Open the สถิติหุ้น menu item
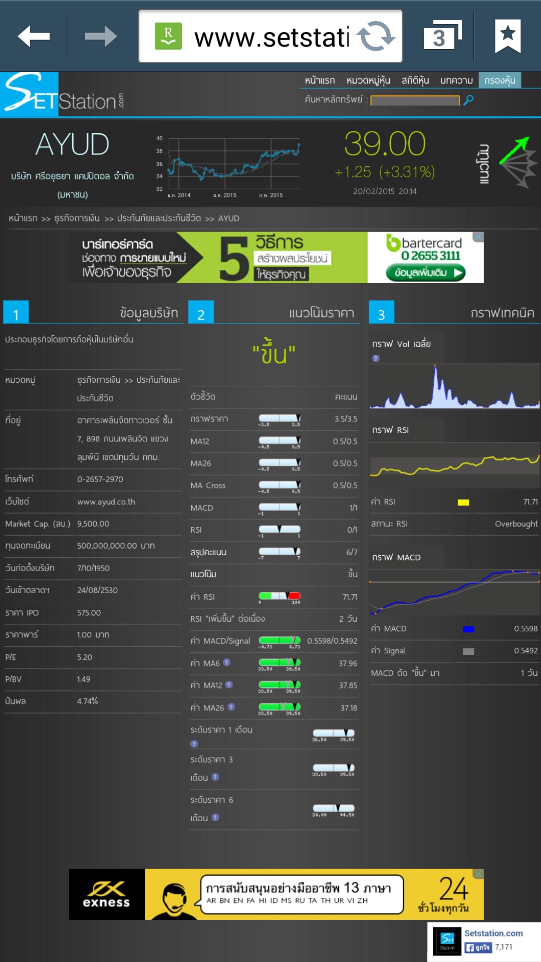 (415, 80)
